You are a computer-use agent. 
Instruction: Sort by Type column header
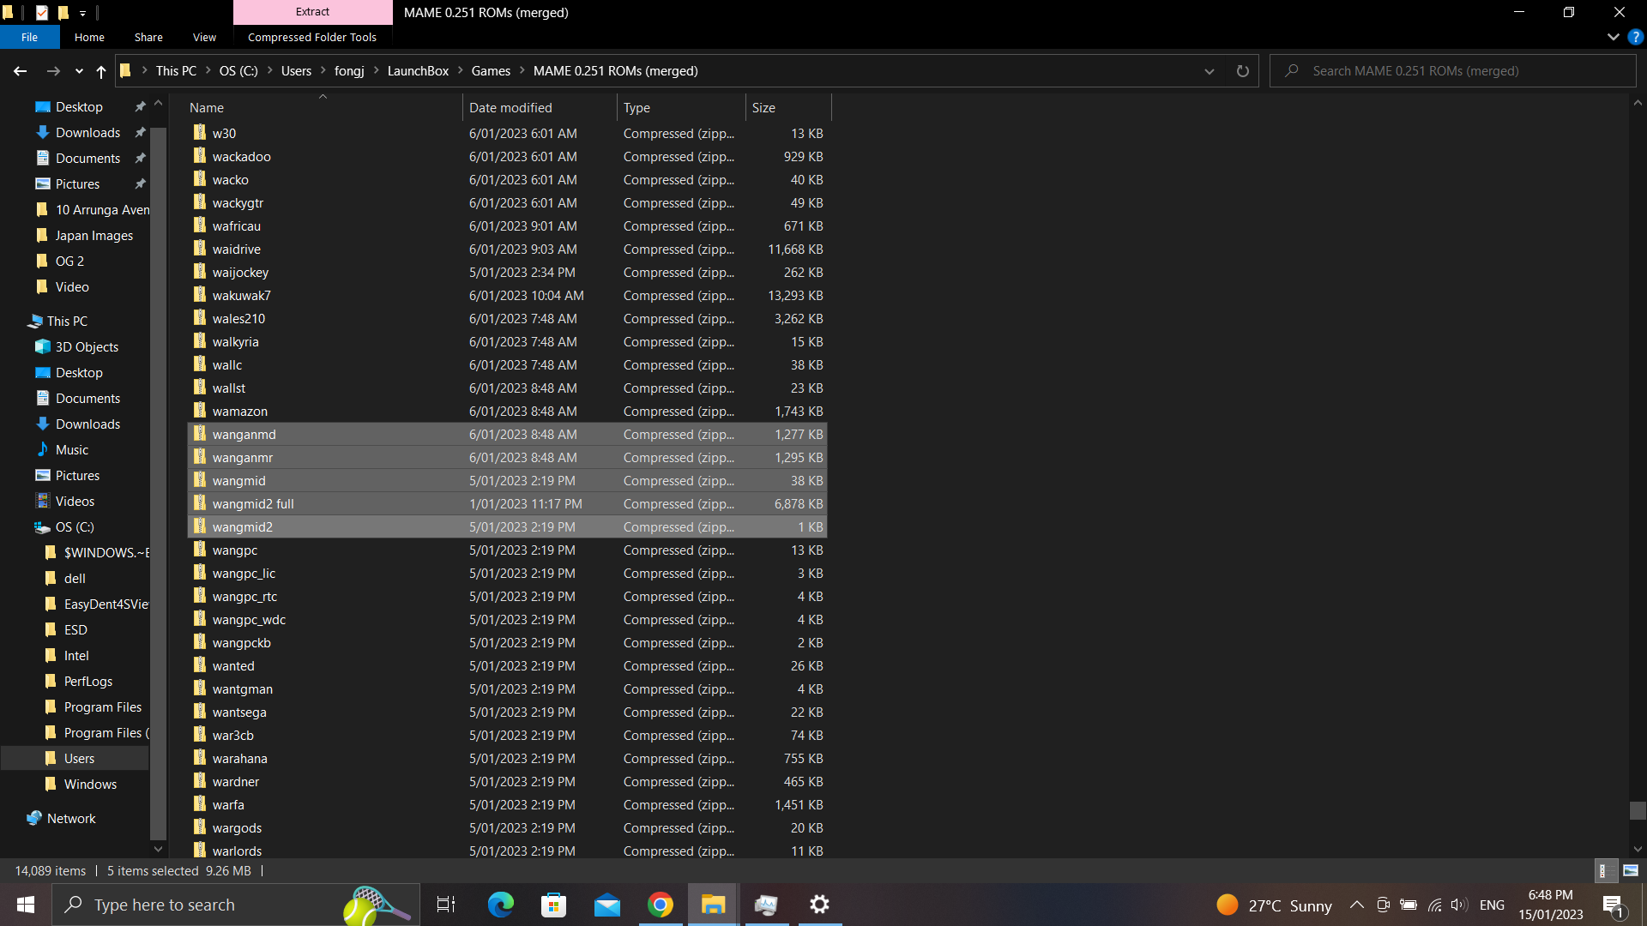[x=681, y=107]
